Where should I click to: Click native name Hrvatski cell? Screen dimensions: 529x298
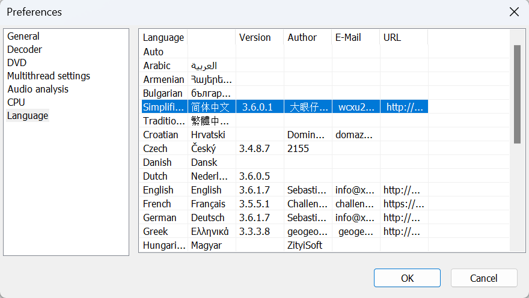coord(208,135)
